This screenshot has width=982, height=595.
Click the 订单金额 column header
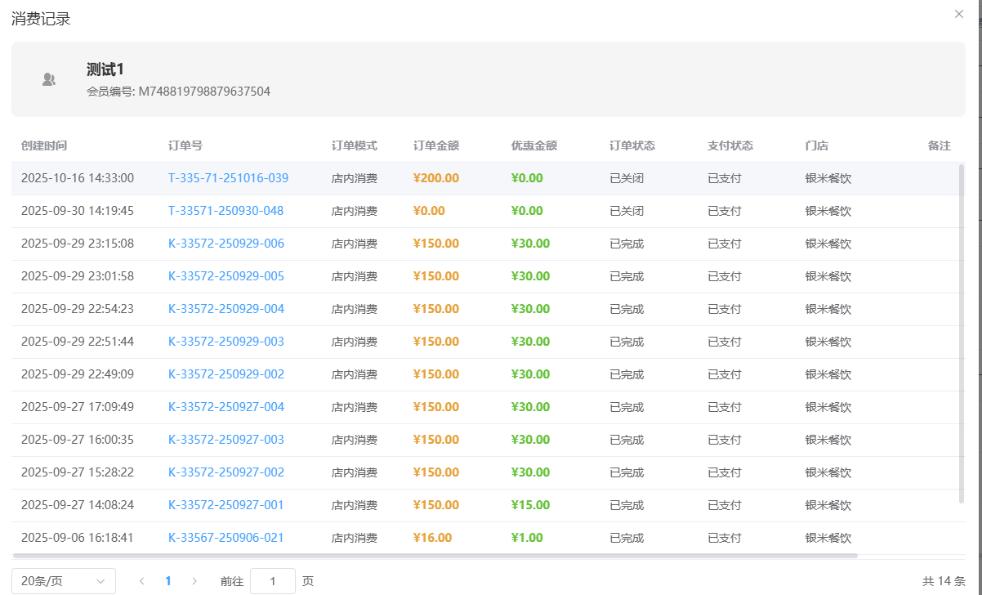(436, 145)
